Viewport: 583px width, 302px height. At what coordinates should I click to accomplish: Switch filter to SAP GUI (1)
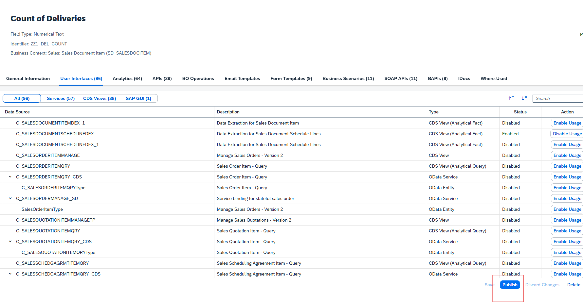138,98
